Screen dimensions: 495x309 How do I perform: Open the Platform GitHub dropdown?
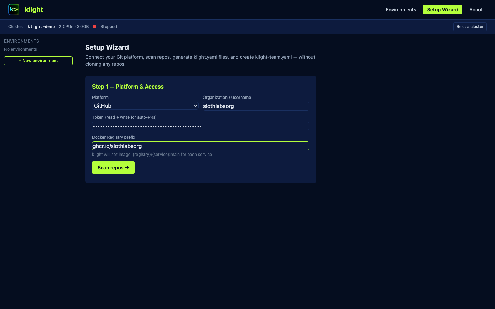pyautogui.click(x=145, y=106)
